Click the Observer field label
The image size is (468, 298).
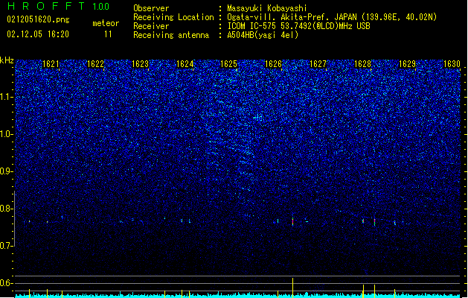click(151, 8)
